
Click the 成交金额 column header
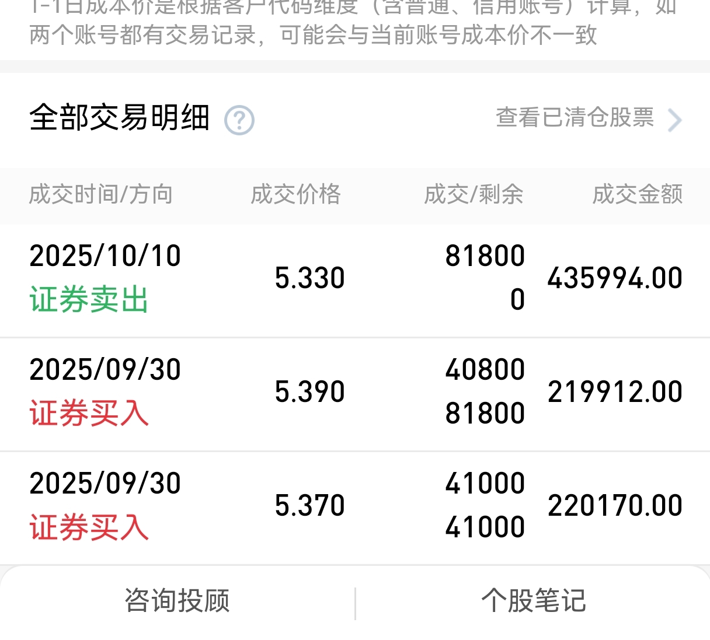(638, 194)
